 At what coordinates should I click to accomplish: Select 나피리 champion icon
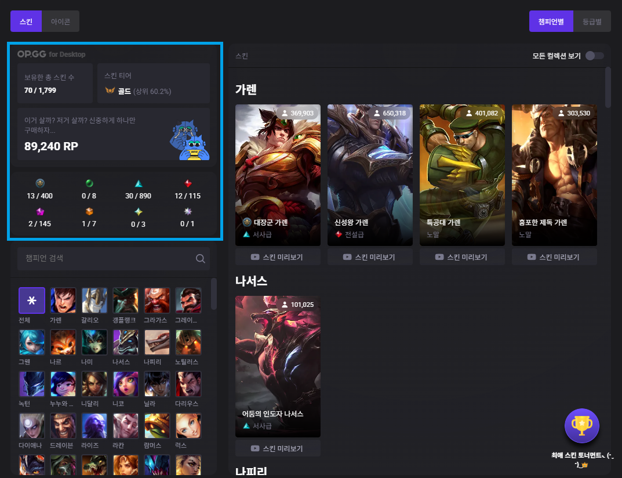(157, 342)
